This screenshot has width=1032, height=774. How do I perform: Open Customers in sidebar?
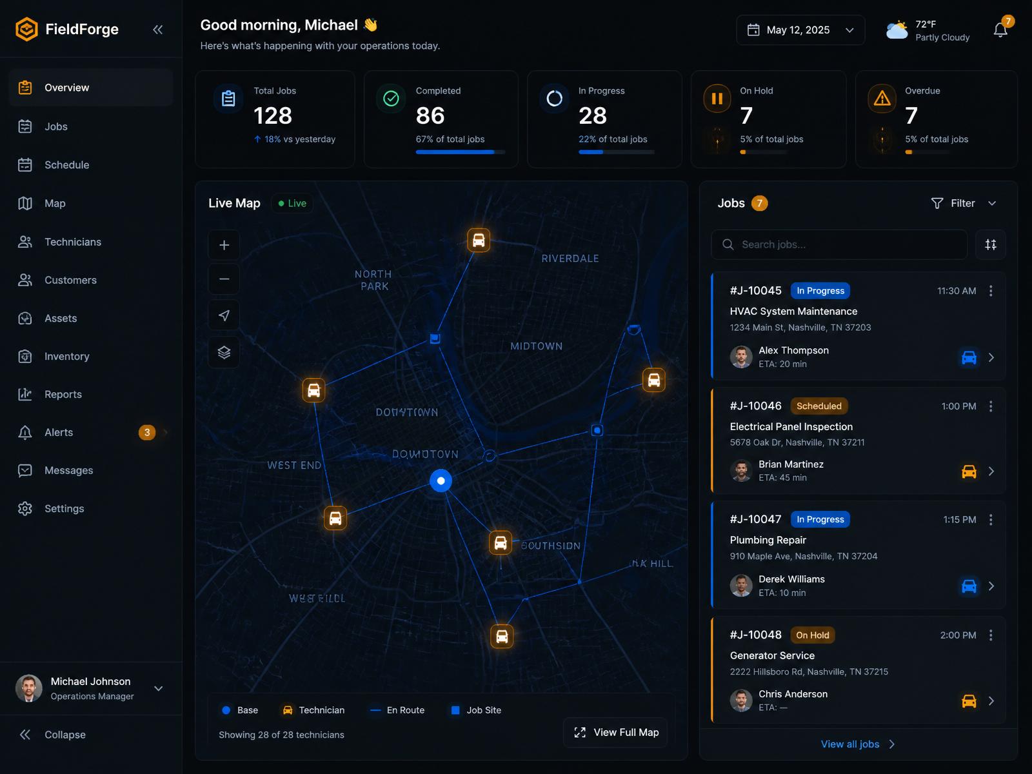91,280
